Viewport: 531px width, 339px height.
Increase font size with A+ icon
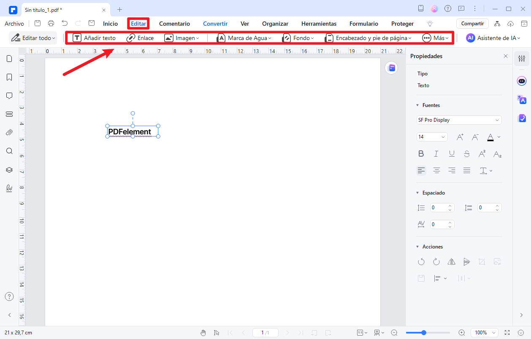(460, 137)
